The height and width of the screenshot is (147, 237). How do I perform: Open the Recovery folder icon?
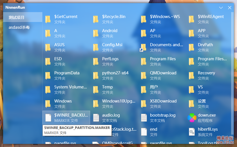click(x=191, y=76)
